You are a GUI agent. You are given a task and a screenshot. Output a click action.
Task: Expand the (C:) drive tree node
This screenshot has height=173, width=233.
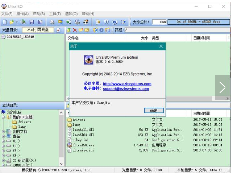(3, 141)
